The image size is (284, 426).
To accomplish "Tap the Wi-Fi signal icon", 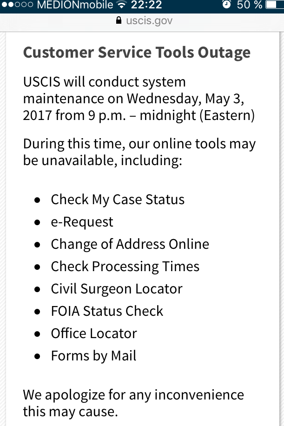I will pos(122,5).
